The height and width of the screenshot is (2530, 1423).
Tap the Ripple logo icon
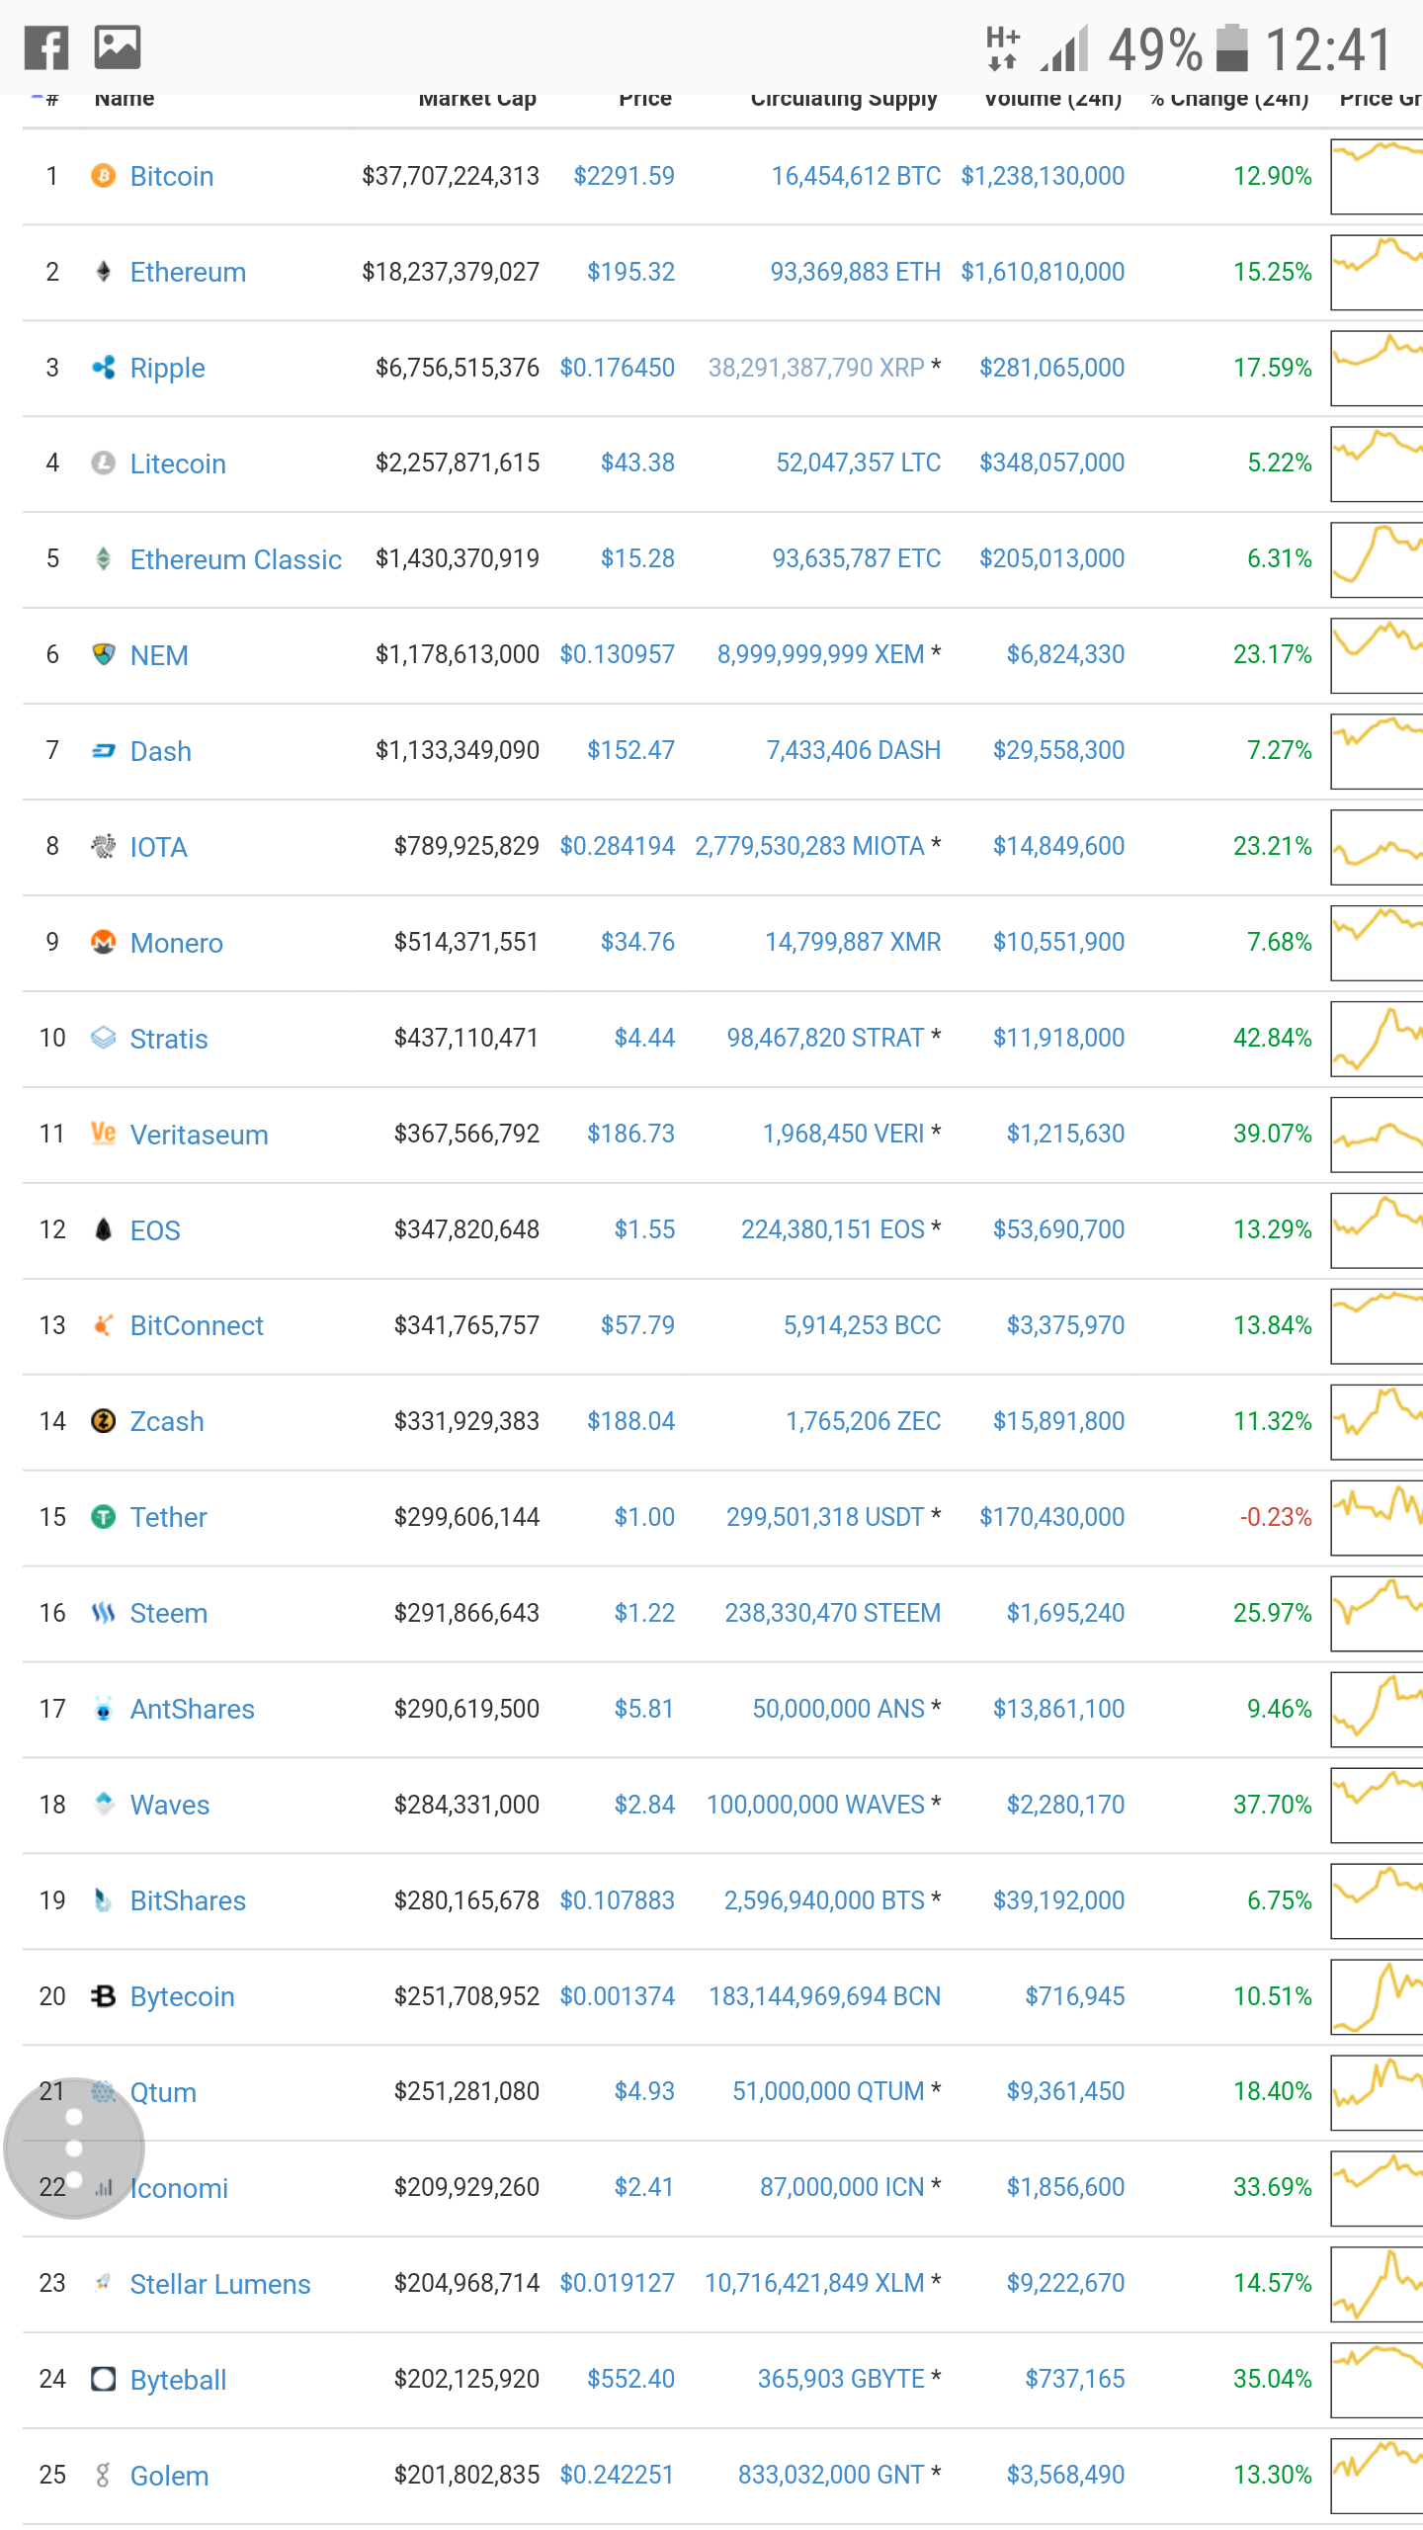(103, 368)
